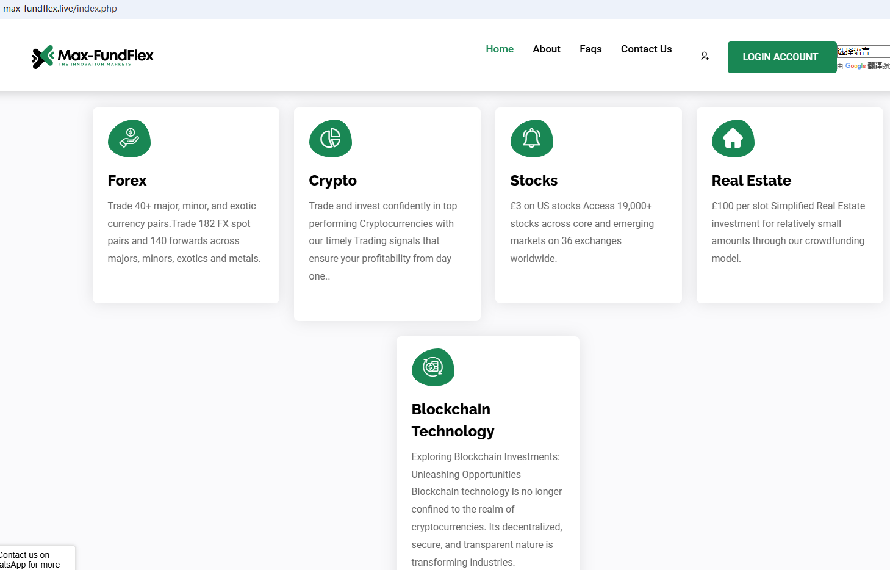Click the Max-FundFlex logo
The width and height of the screenshot is (890, 570).
tap(93, 57)
